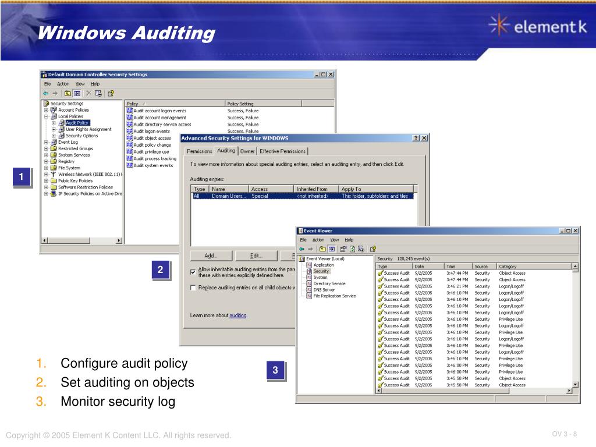The height and width of the screenshot is (447, 596).
Task: Click Forward arrow in Event Viewer toolbar
Action: (311, 249)
